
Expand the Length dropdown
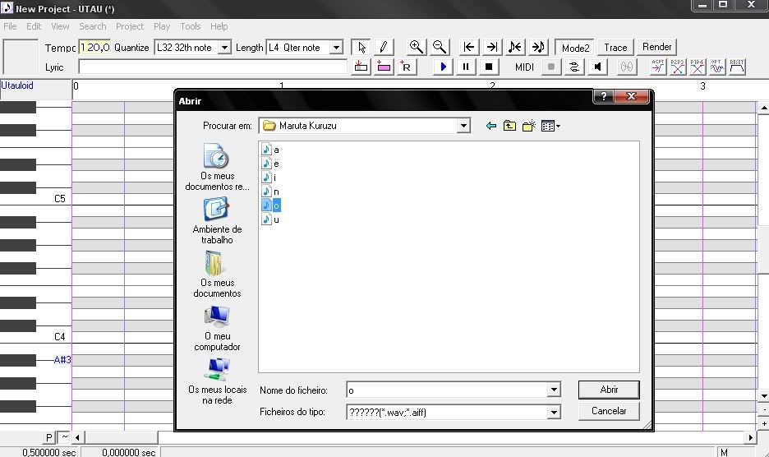click(x=336, y=48)
